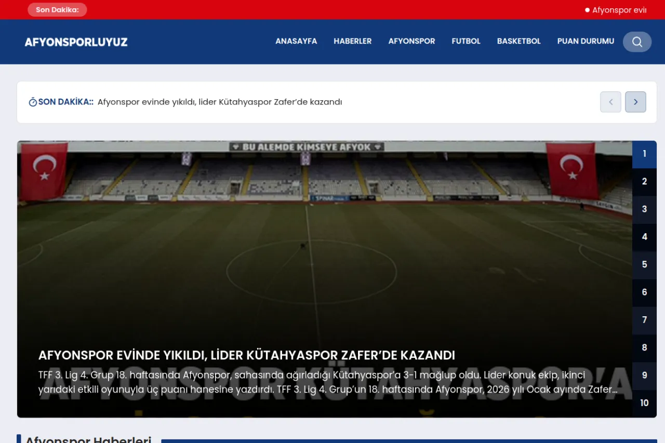Click the red Son Dakika badge

57,9
